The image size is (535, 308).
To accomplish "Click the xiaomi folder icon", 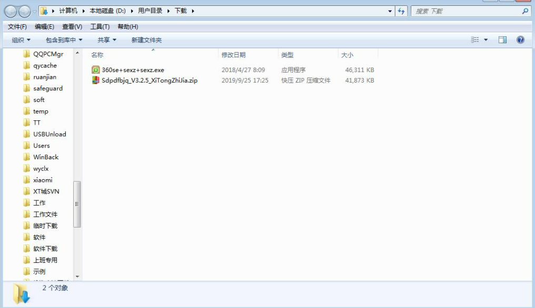I will (27, 180).
